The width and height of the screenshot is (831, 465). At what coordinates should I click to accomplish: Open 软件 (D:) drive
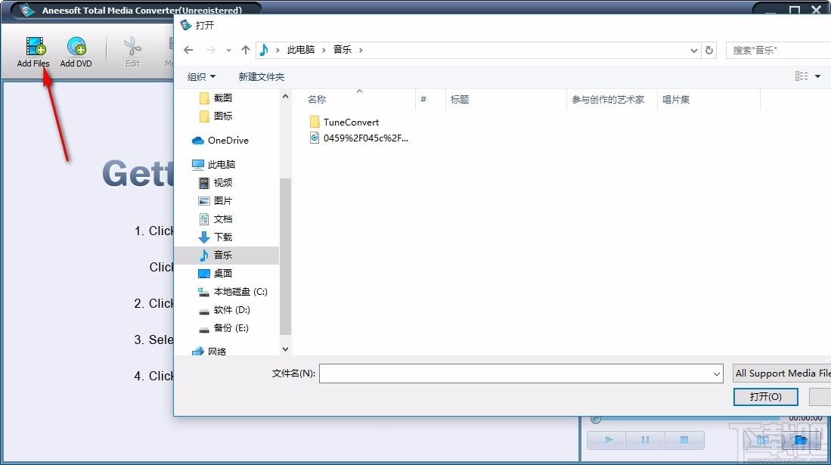(224, 310)
